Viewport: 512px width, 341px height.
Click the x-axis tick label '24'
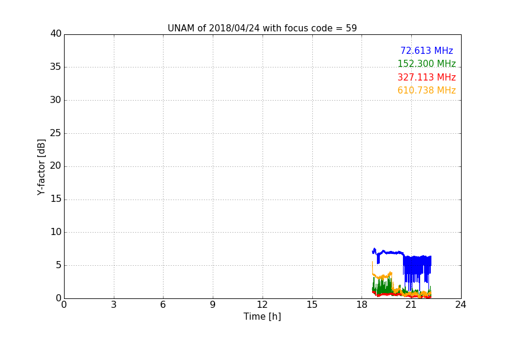coord(460,305)
